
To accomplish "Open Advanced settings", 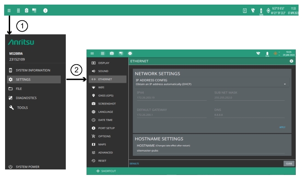I will click(108, 153).
